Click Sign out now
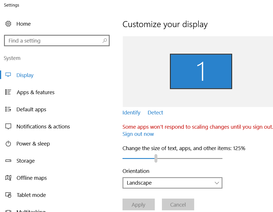 pos(138,134)
